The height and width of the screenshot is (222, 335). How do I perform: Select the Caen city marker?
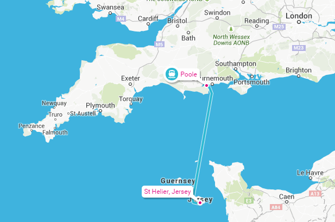pyautogui.click(x=287, y=202)
